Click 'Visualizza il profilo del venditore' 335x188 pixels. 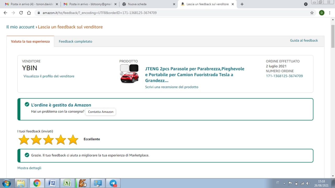pos(49,76)
